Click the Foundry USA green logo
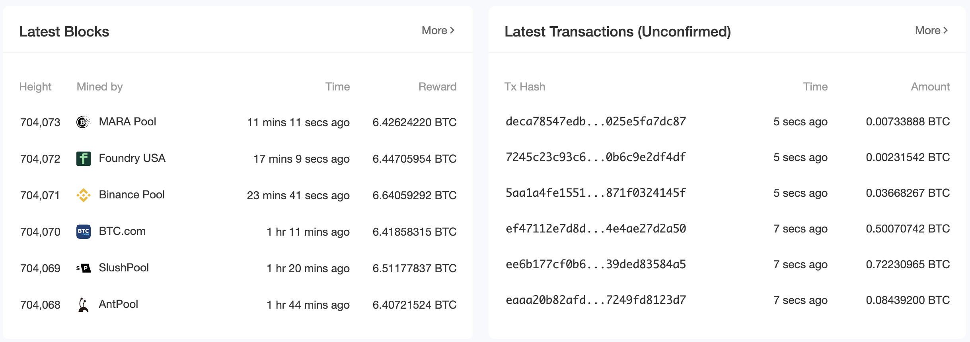This screenshot has height=342, width=970. [x=84, y=159]
